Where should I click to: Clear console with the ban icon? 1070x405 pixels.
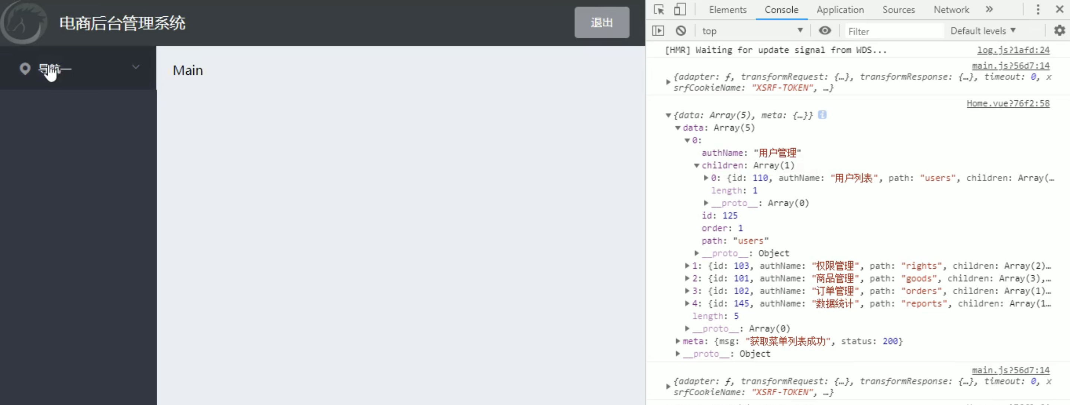tap(681, 31)
